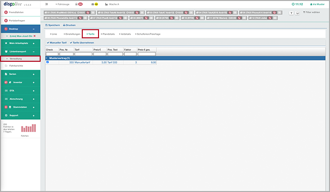330x192 pixels.
Task: Click the red status icon on 10 (RTW)
Action: [197, 18]
